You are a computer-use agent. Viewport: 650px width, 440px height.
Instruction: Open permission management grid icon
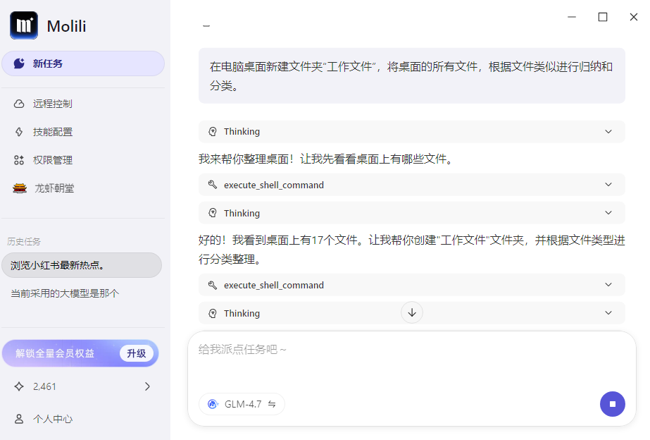tap(19, 160)
